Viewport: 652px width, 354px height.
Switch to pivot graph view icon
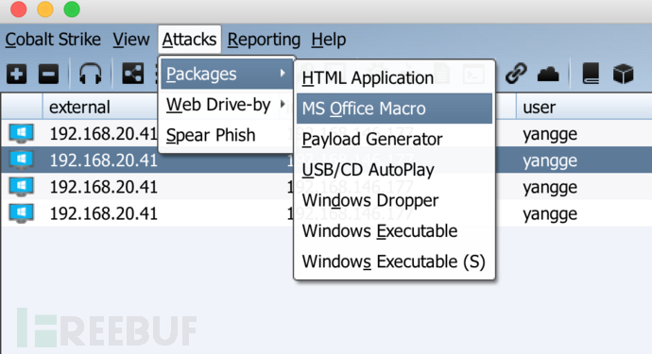[133, 74]
